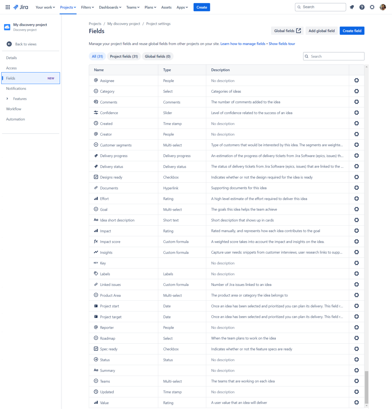Click the magnifier icon in the fields search

click(306, 56)
